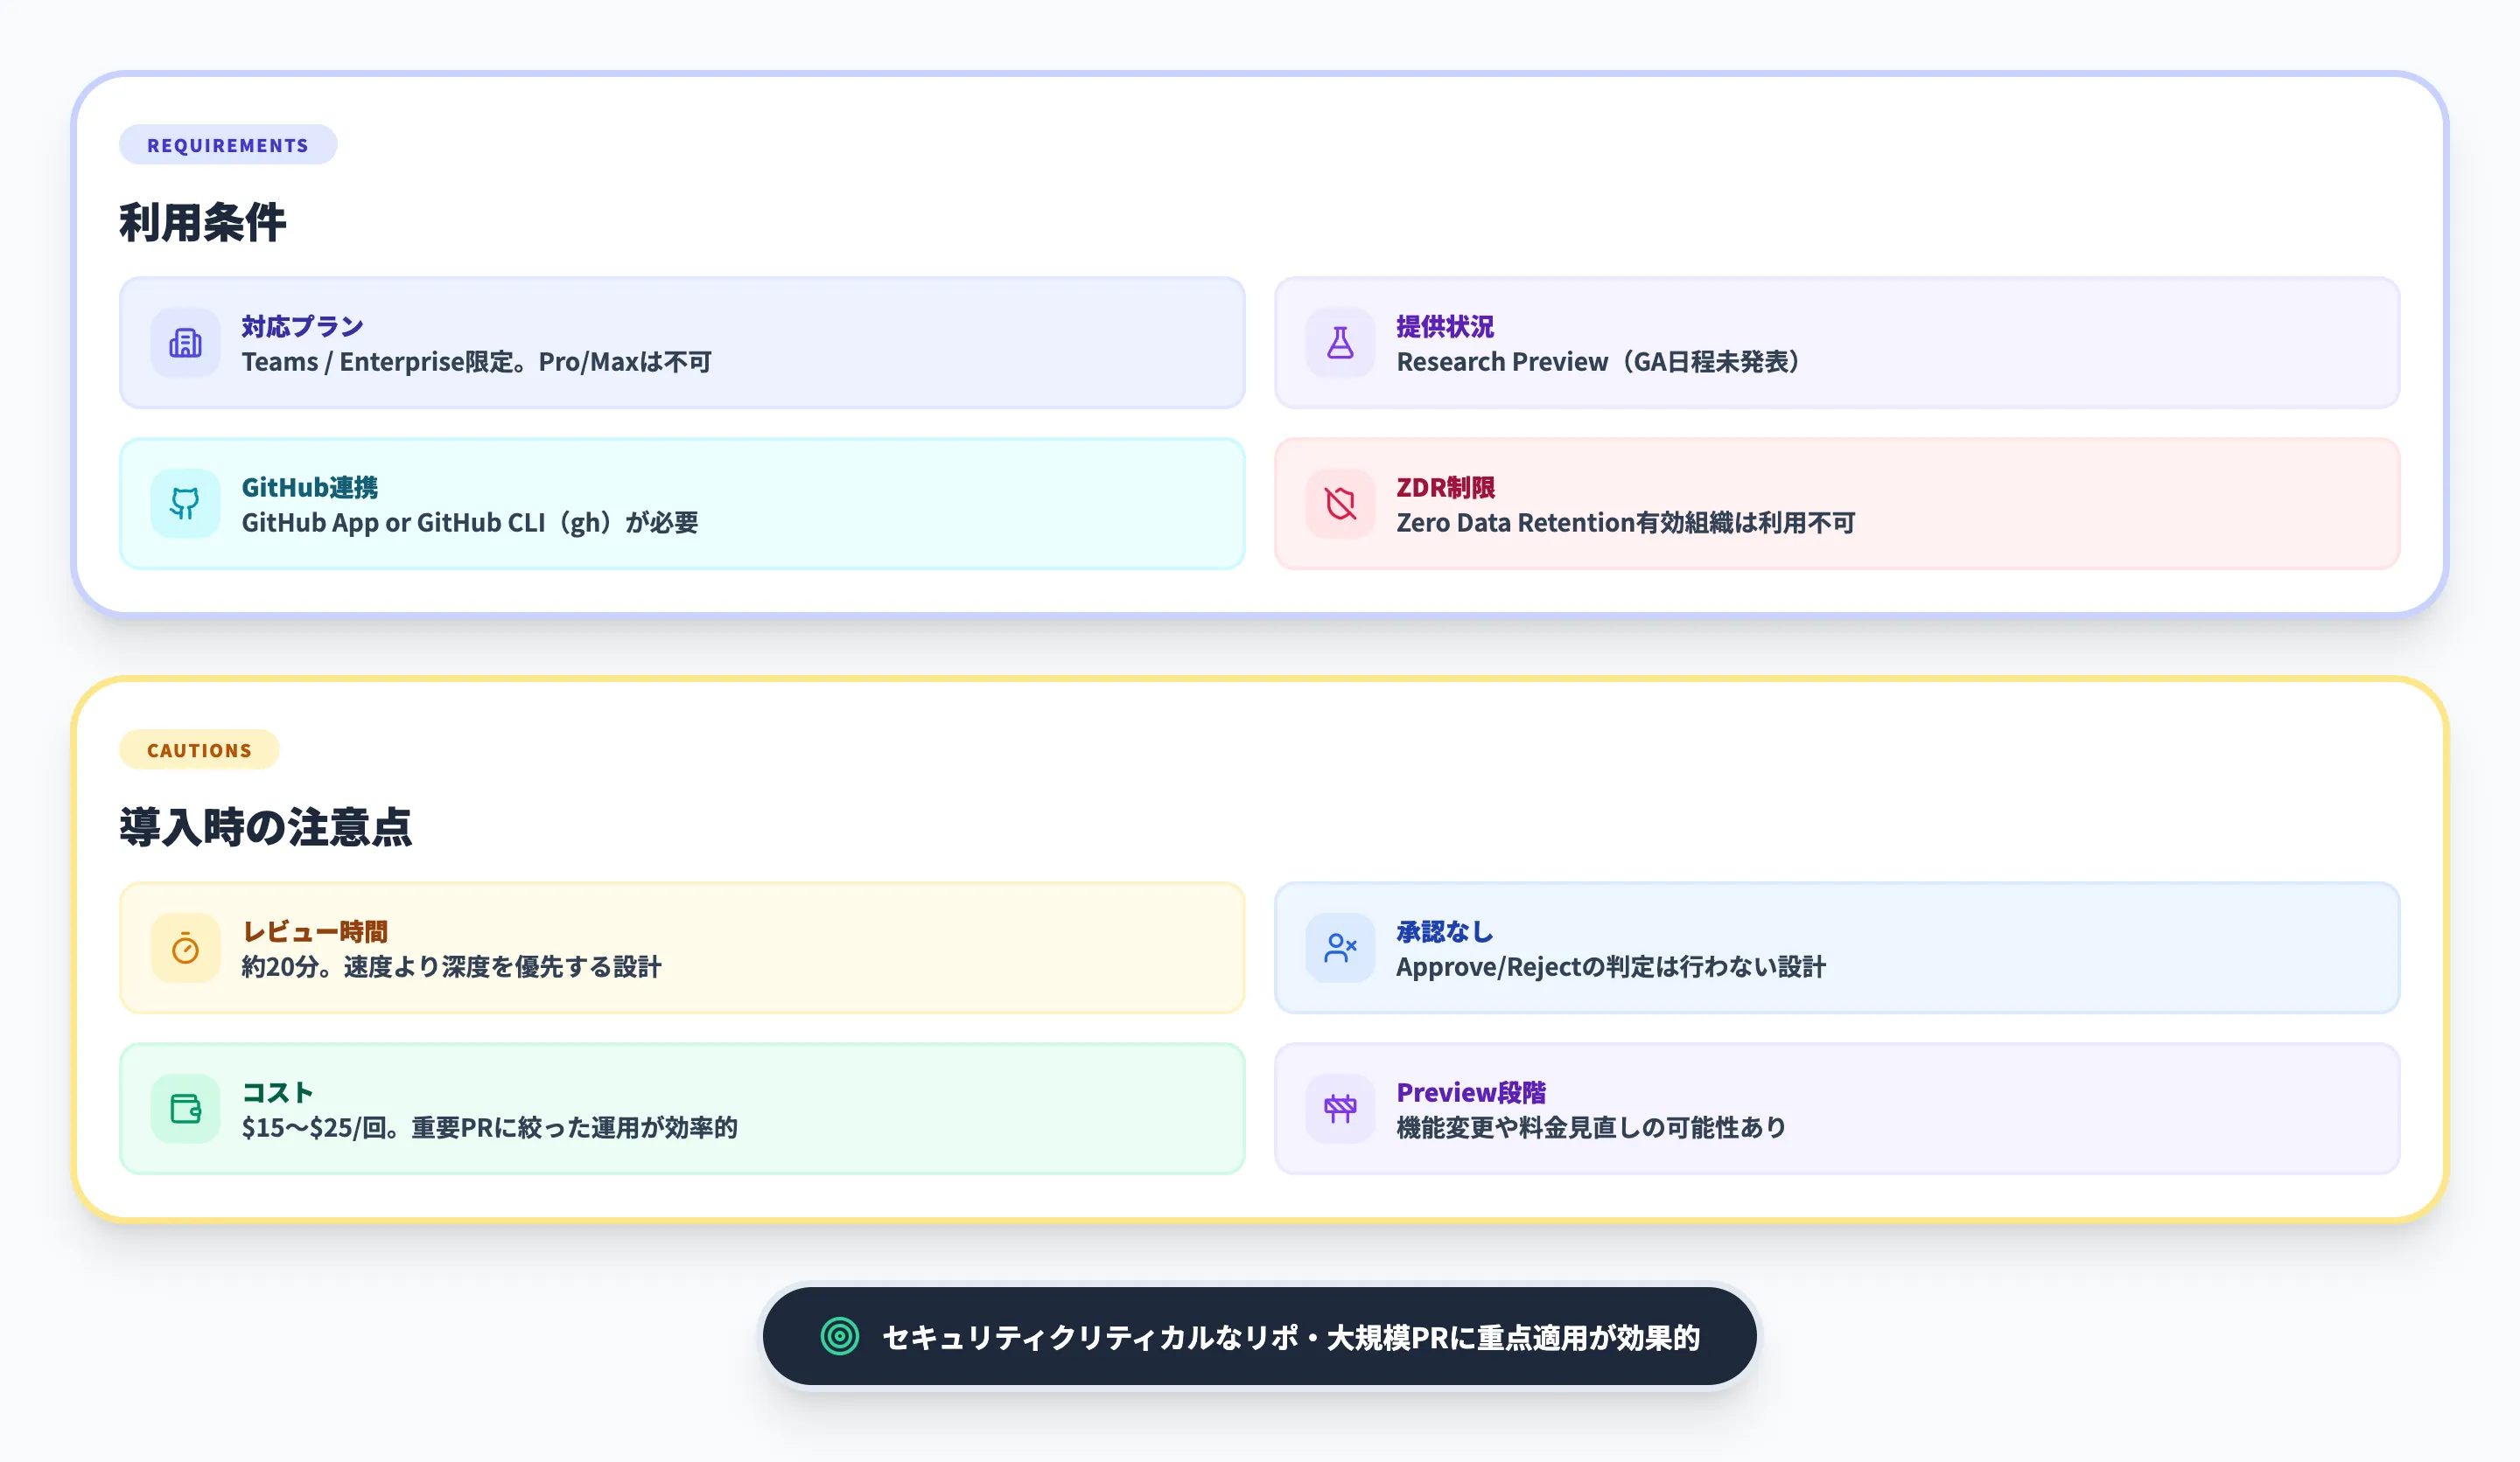The height and width of the screenshot is (1462, 2520).
Task: Open the REQUIREMENTS badge
Action: [x=228, y=145]
